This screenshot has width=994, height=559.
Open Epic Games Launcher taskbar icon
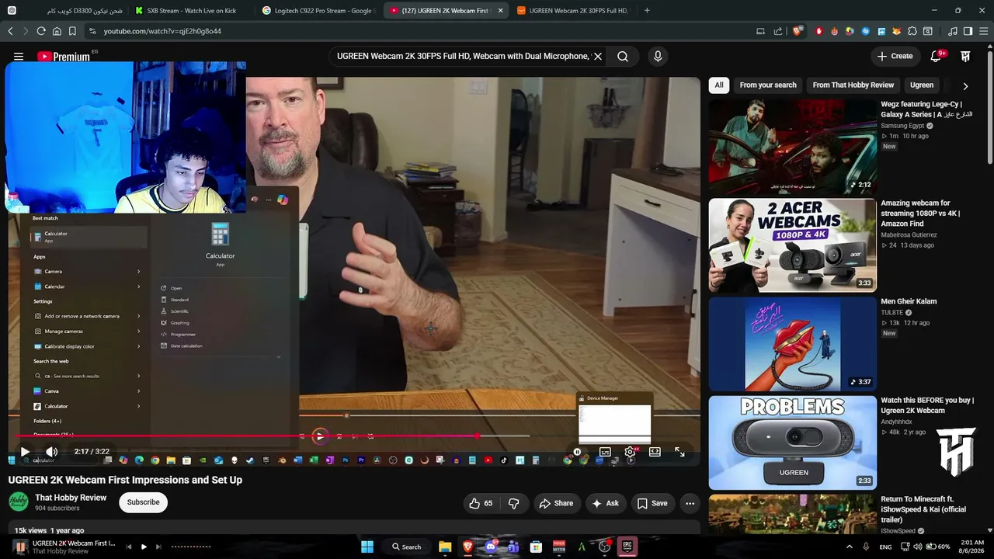coord(627,547)
